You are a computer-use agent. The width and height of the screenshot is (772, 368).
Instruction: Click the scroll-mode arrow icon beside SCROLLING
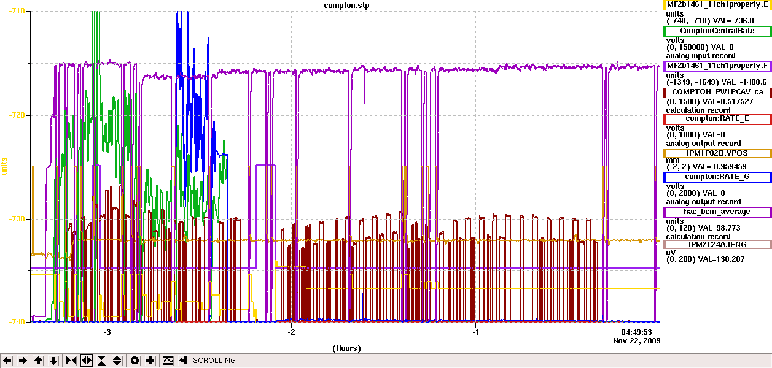point(184,361)
